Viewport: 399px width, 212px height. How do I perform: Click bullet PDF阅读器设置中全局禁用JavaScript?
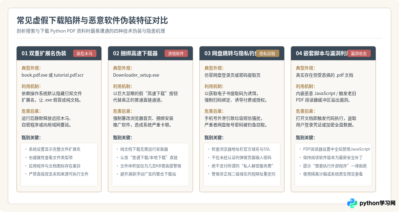336,149
